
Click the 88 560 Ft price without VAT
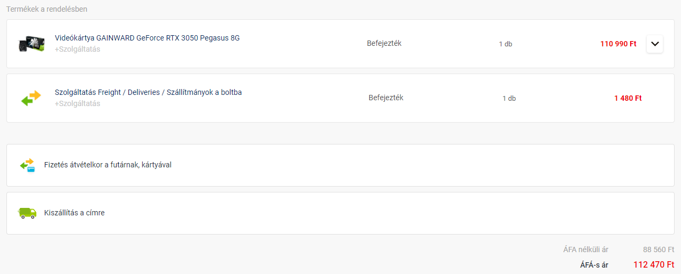[x=659, y=249]
